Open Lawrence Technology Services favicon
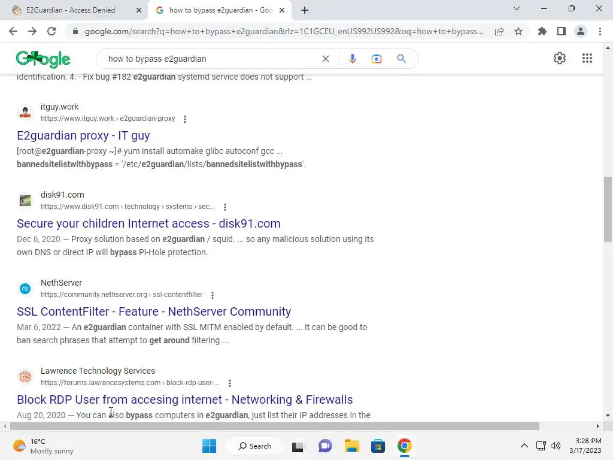This screenshot has height=460, width=613. 25,377
